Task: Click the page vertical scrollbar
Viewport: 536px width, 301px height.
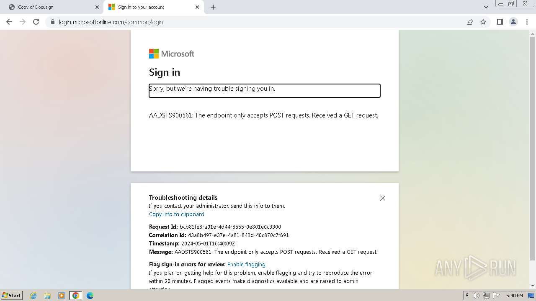Action: click(533, 148)
